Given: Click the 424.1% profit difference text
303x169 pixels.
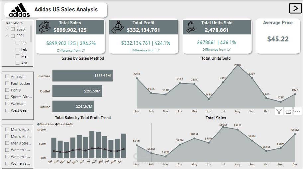Looking at the screenshot, I should coord(162,43).
